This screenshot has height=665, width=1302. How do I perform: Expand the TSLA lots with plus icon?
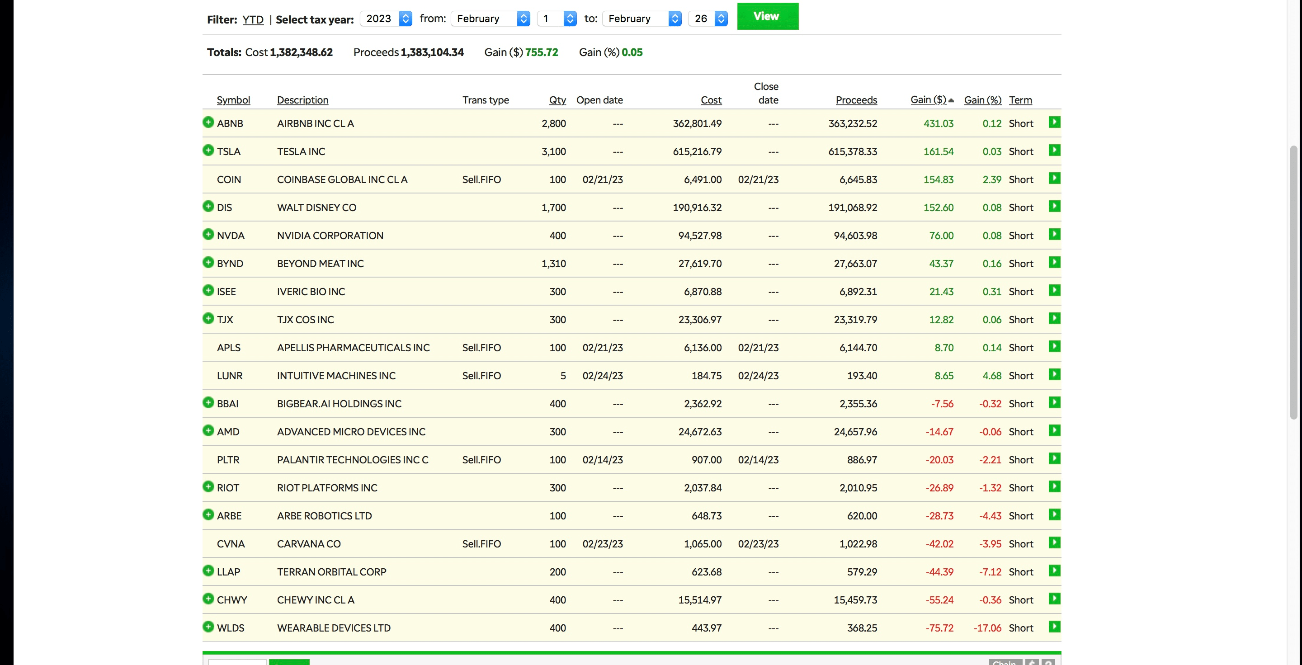(x=208, y=150)
